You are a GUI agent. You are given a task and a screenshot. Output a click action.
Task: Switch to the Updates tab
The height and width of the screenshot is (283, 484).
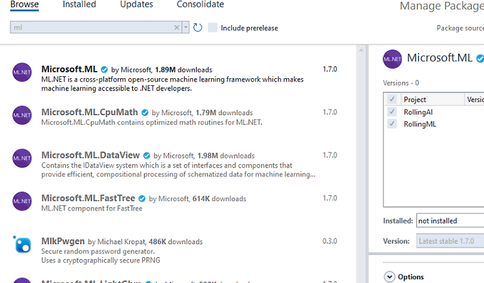(136, 5)
